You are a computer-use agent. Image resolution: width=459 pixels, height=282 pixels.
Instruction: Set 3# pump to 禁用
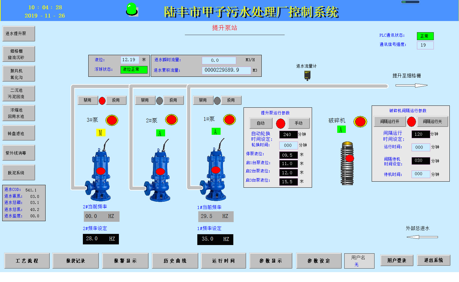pyautogui.click(x=88, y=100)
